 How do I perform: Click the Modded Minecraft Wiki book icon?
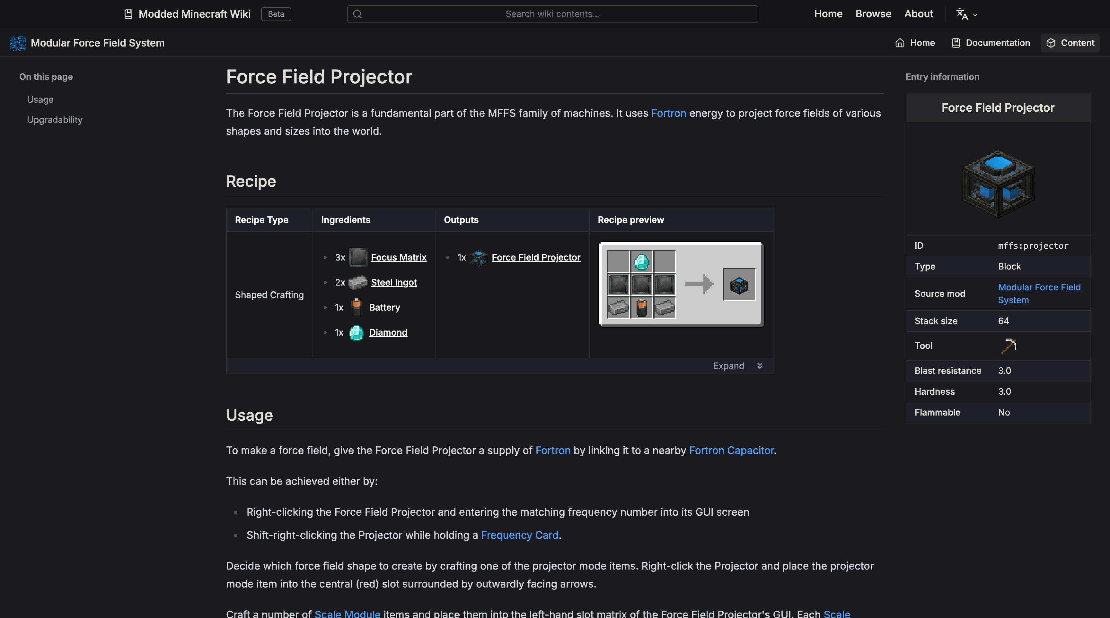coord(128,14)
